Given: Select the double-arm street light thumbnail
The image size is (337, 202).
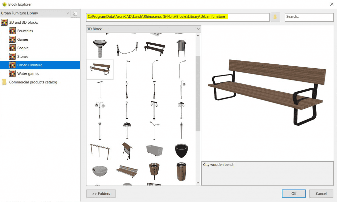Looking at the screenshot, I should (154, 130).
